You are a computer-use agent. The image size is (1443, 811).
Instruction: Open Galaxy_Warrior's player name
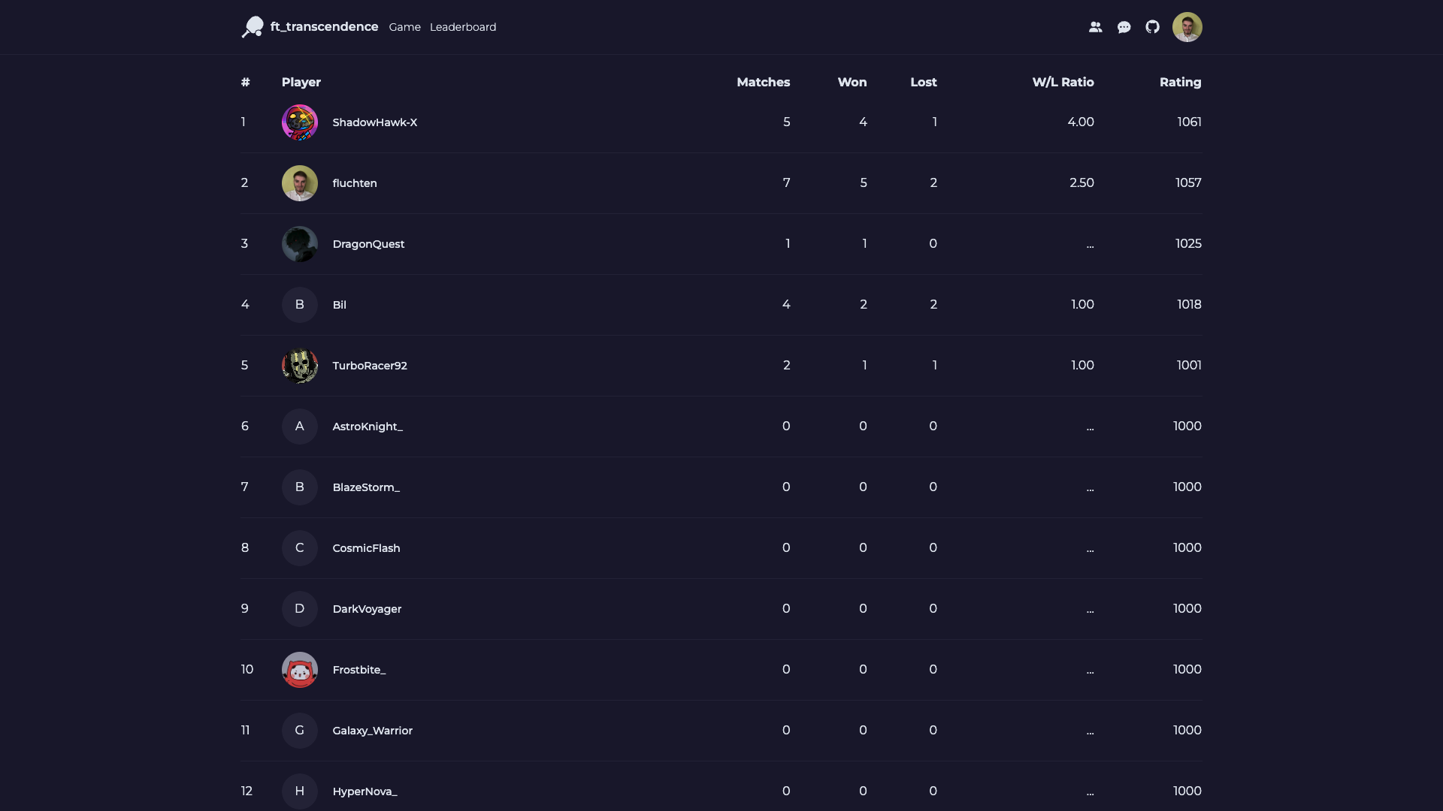372,731
